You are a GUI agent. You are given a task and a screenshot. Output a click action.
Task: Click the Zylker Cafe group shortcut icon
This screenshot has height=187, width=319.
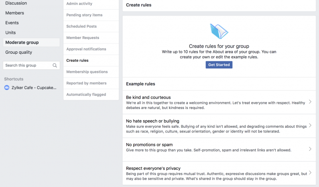tap(6, 88)
